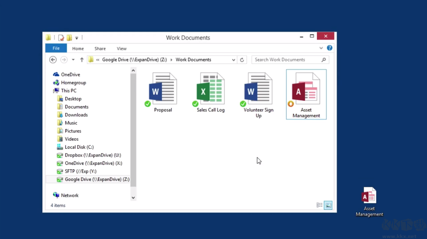Expand the ribbon with chevron arrow
427x239 pixels.
321,48
